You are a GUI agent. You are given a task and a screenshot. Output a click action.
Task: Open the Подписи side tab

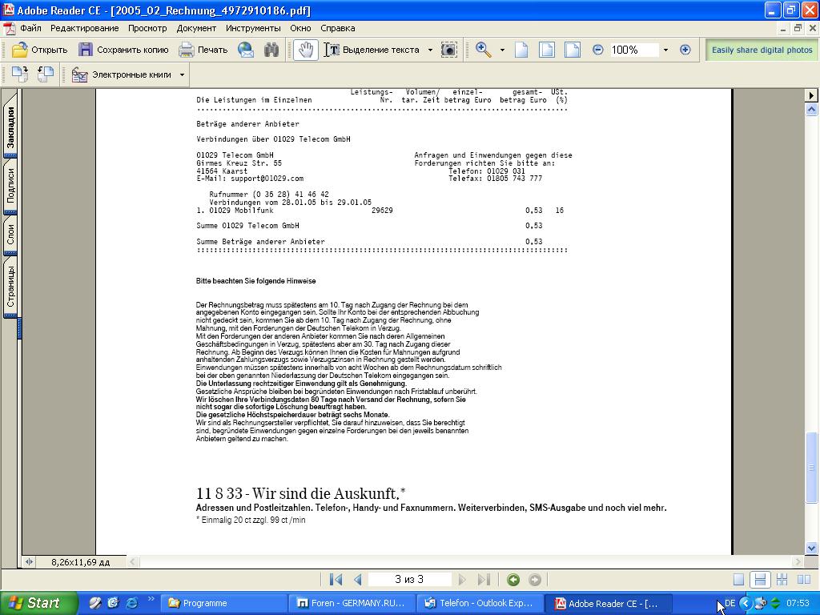coord(10,186)
